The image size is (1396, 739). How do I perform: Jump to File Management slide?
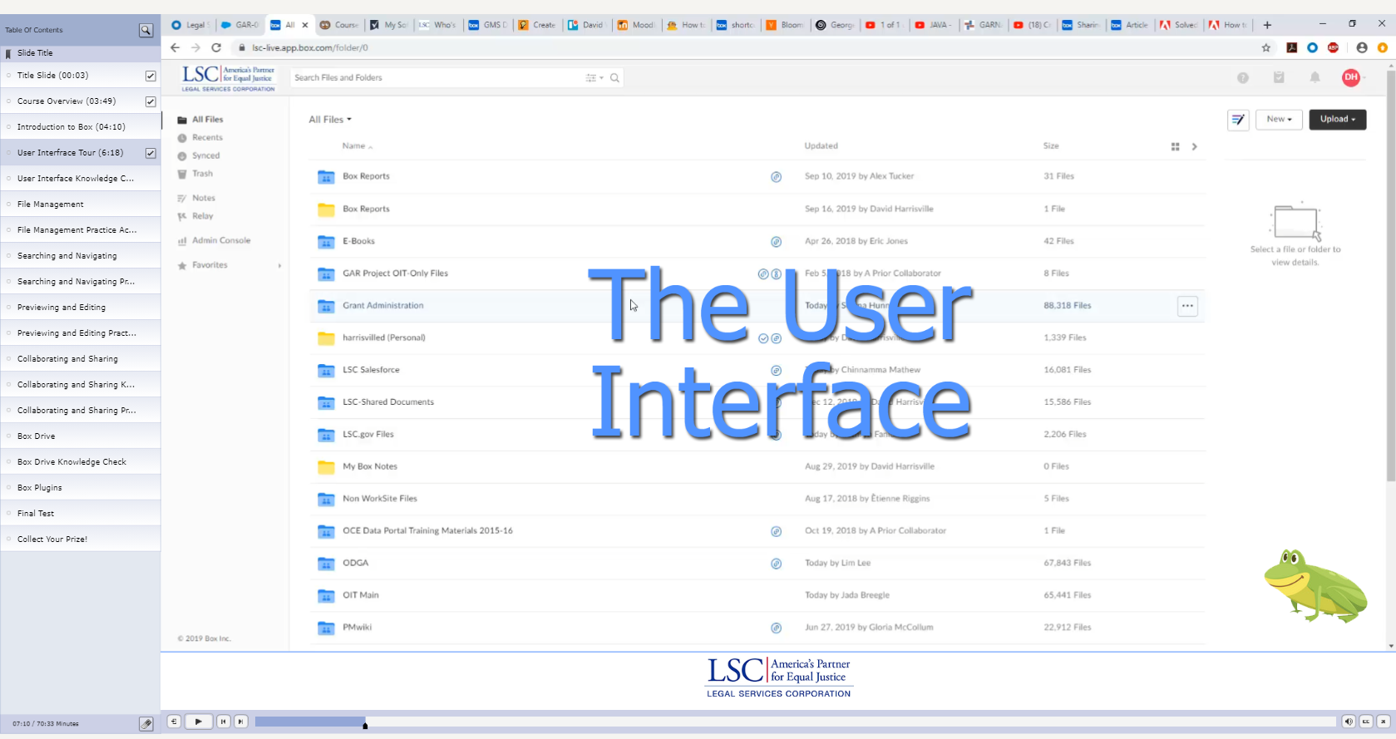tap(80, 204)
